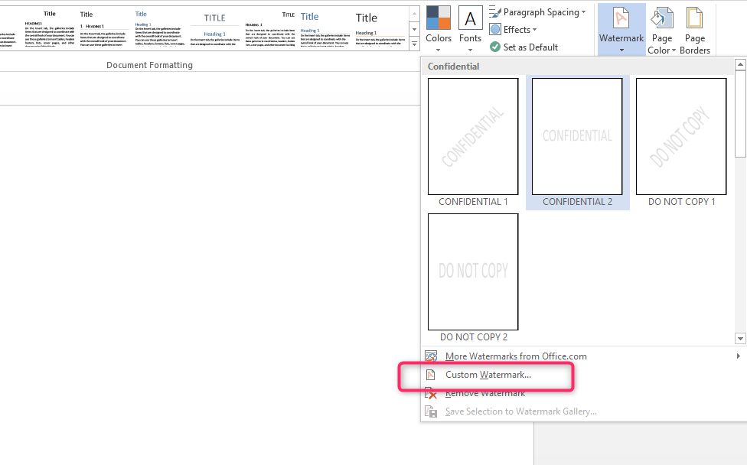Expand the Page Color dropdown arrow

click(x=674, y=50)
